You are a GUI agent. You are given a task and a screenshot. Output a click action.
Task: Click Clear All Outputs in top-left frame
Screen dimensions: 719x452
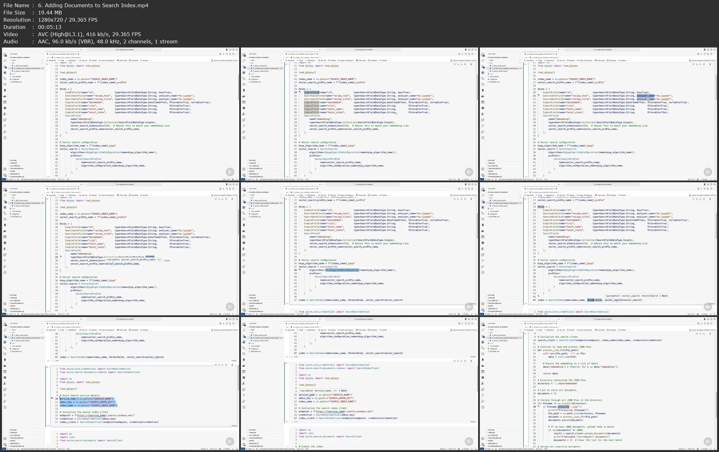107,60
